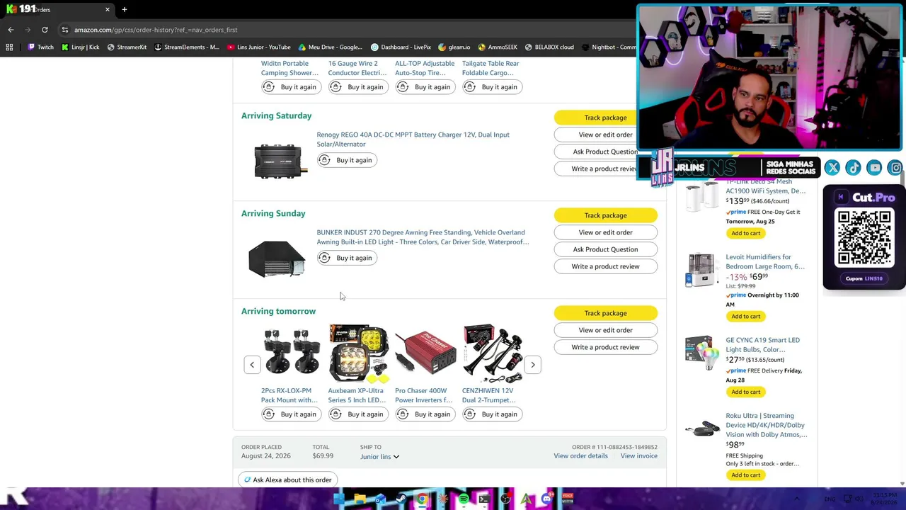Viewport: 906px width, 510px height.
Task: Open the Windows Start menu
Action: 338,499
